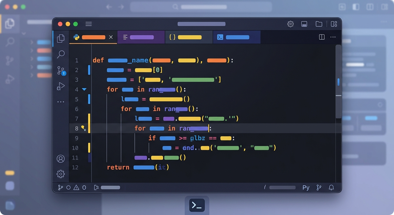Toggle the split editor button
The height and width of the screenshot is (215, 394).
pos(322,37)
